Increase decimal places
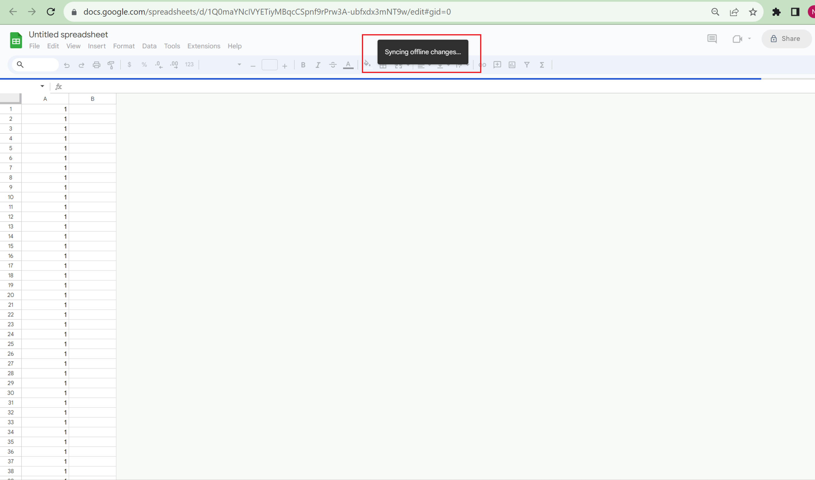This screenshot has width=815, height=480. point(174,65)
